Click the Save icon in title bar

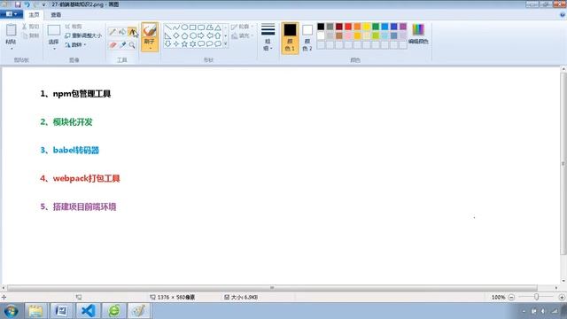18,4
